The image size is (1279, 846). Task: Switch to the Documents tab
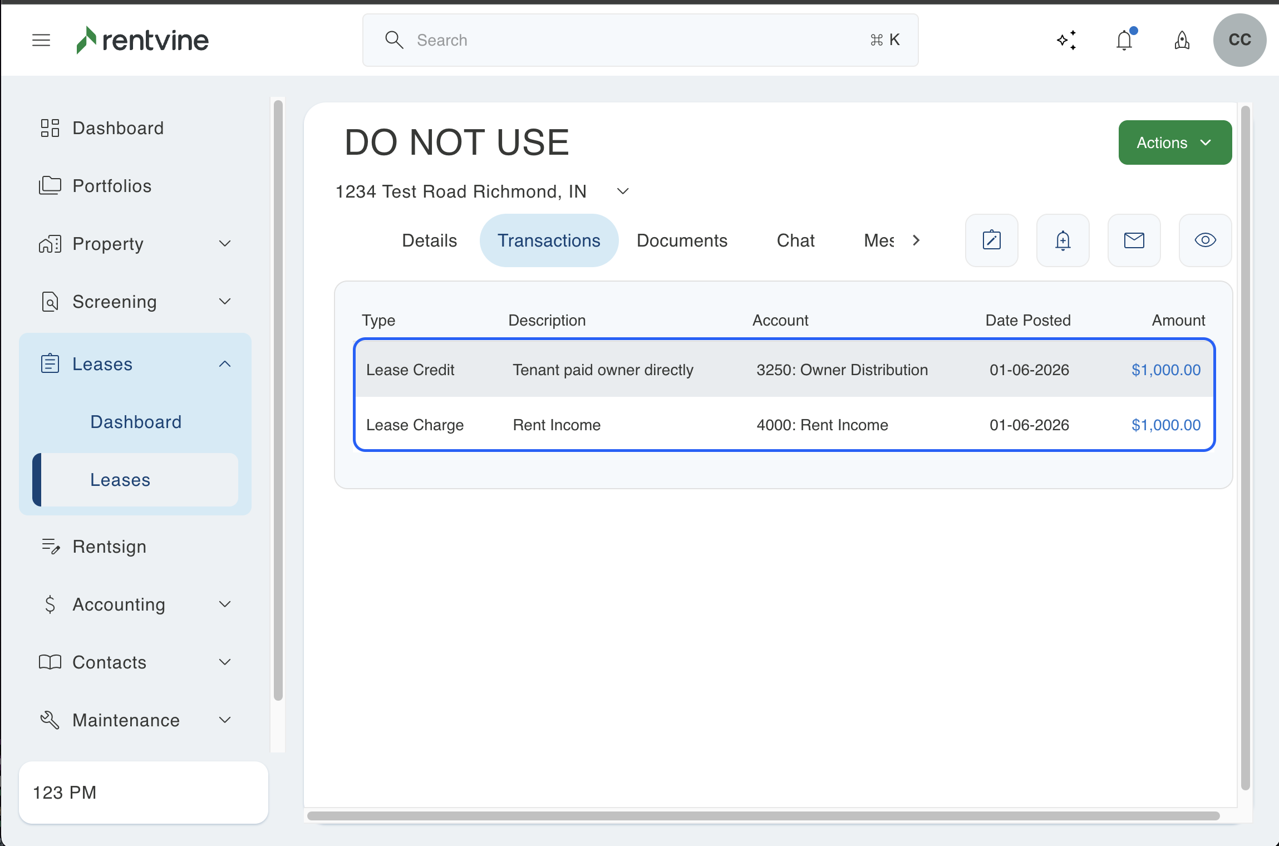[x=682, y=240]
